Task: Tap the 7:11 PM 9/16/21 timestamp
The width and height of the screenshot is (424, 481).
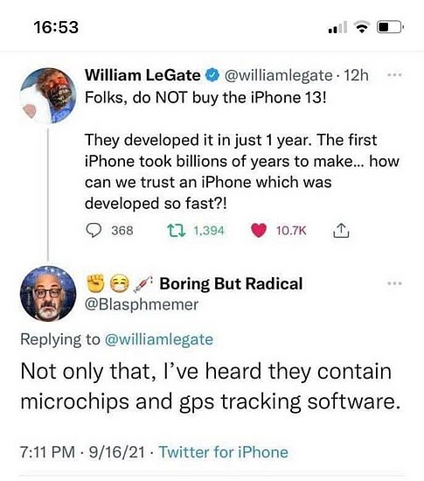Action: pyautogui.click(x=82, y=452)
